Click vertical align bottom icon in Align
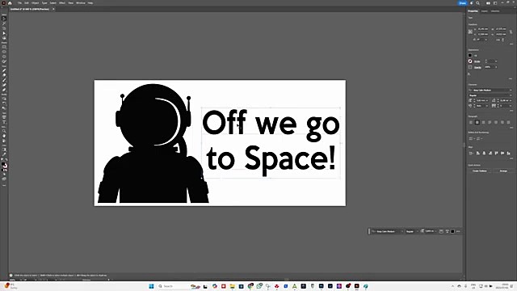The width and height of the screenshot is (517, 291). [x=508, y=153]
